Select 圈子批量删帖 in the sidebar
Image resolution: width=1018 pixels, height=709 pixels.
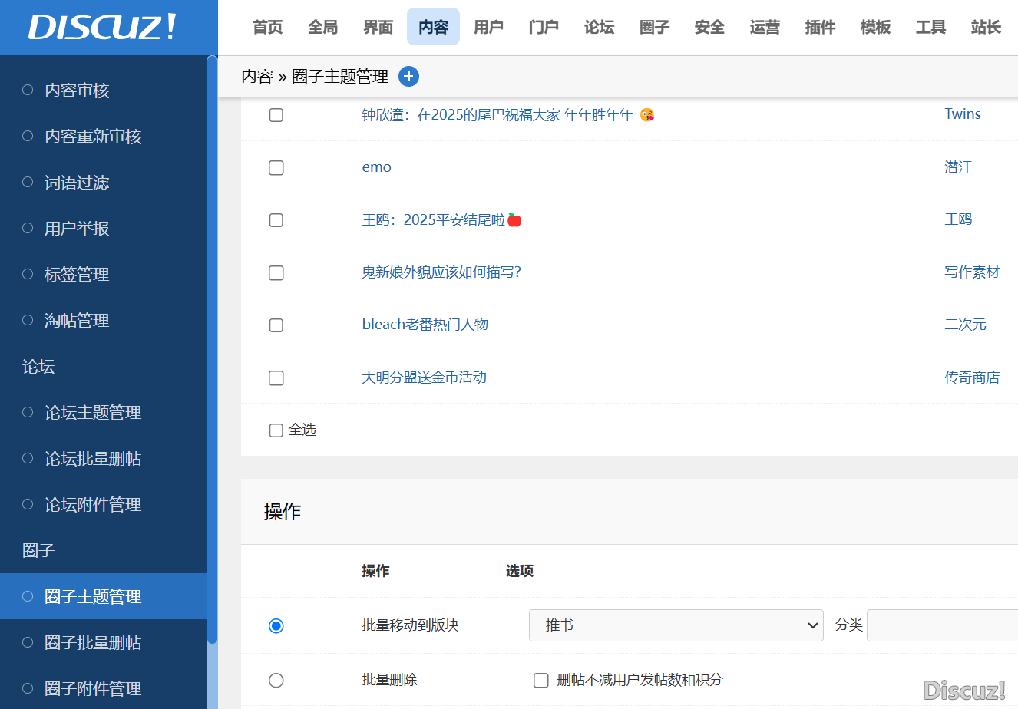(93, 643)
